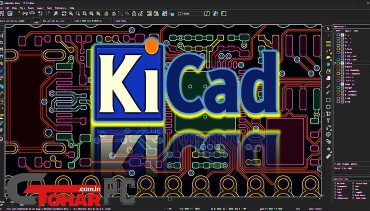Choose the Add Filled Zone tool

(x=328, y=71)
